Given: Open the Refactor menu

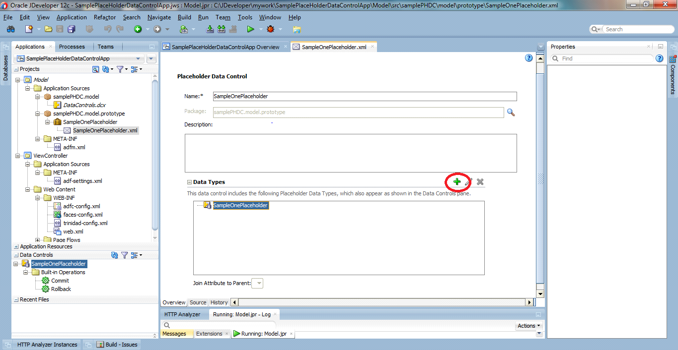Looking at the screenshot, I should click(x=104, y=17).
